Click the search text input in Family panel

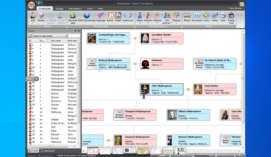point(74,36)
